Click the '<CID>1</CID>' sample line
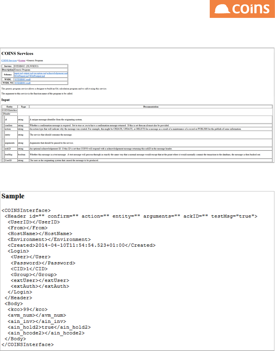Viewport: 275px width, 351px height. tap(29, 268)
